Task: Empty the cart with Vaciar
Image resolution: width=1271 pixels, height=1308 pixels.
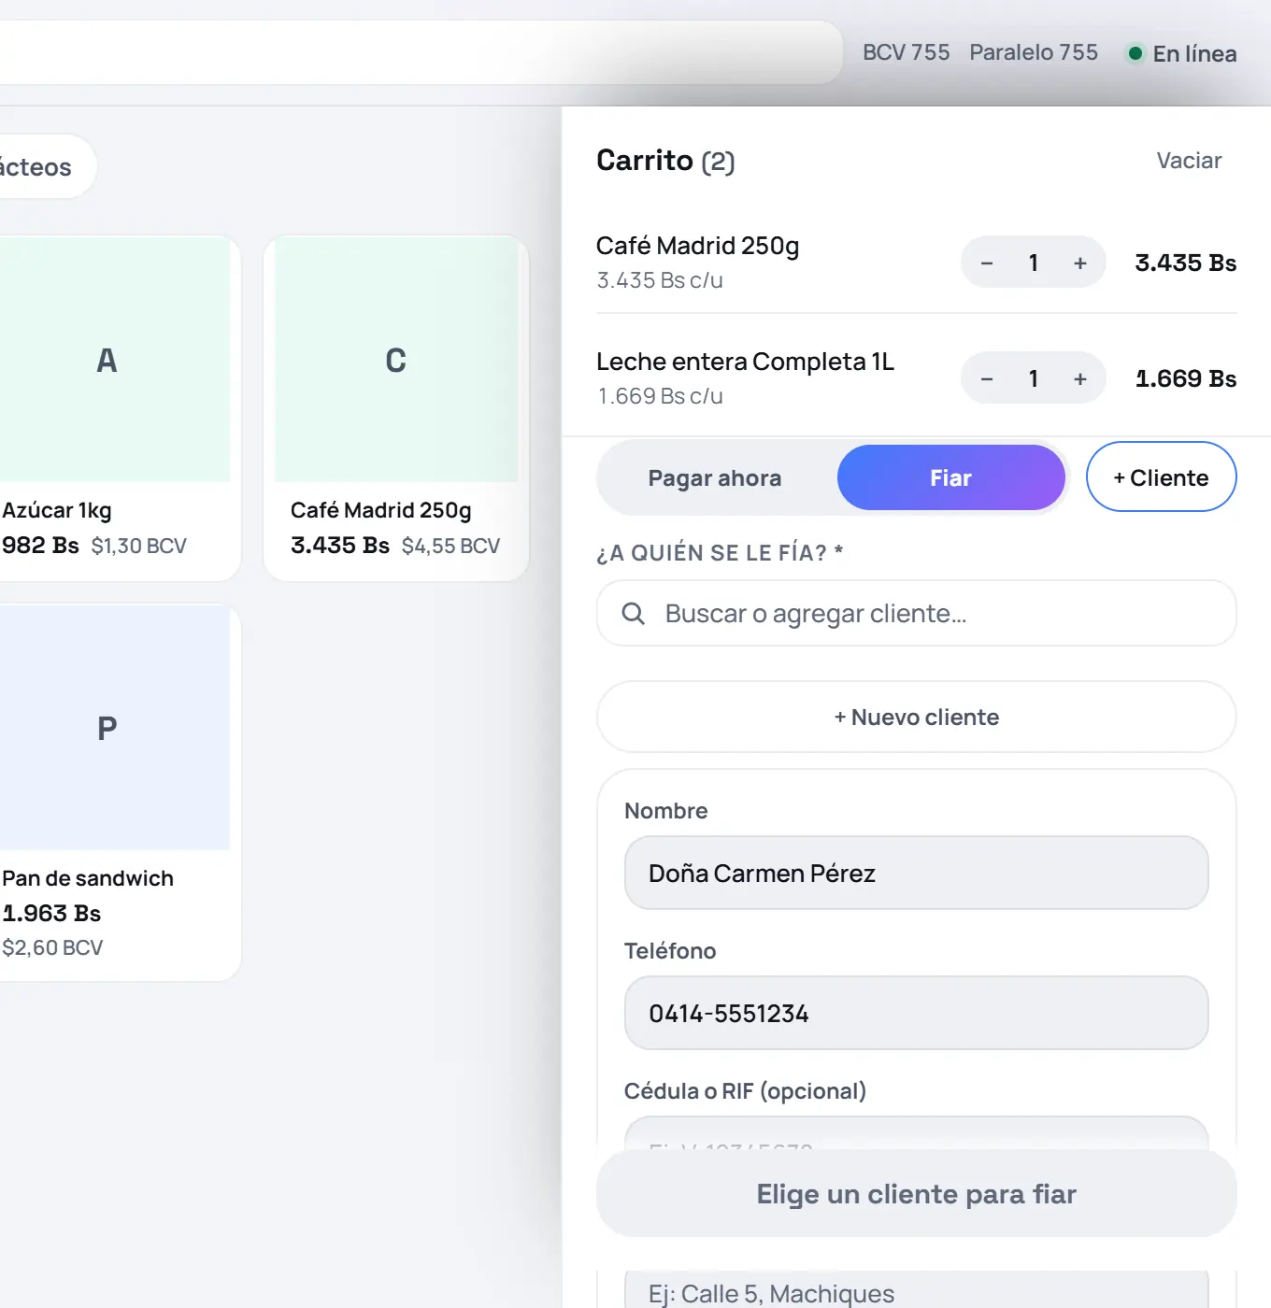Action: coord(1189,161)
